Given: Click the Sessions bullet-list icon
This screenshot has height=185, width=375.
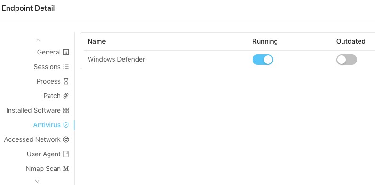Looking at the screenshot, I should [x=66, y=67].
